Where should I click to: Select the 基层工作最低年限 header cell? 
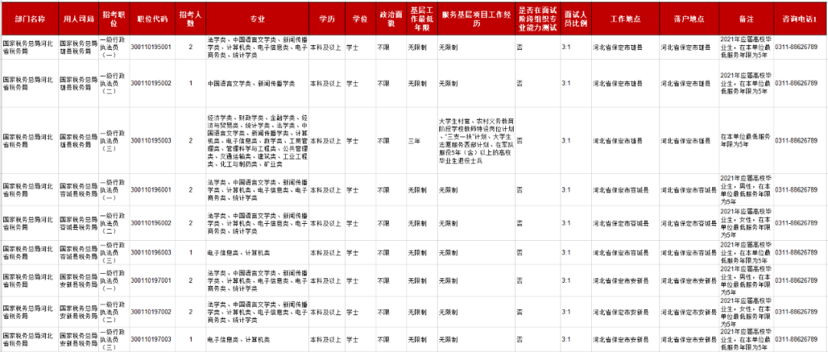(422, 18)
